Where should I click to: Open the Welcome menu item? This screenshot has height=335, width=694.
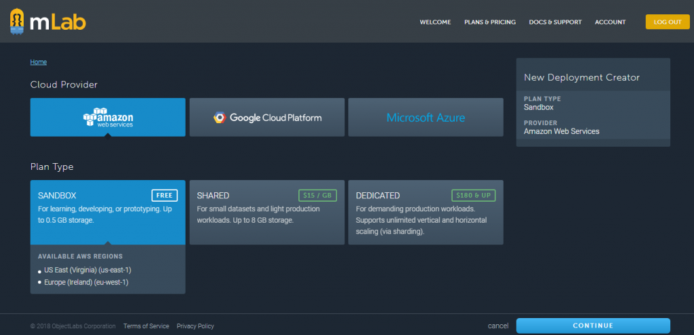tap(435, 22)
